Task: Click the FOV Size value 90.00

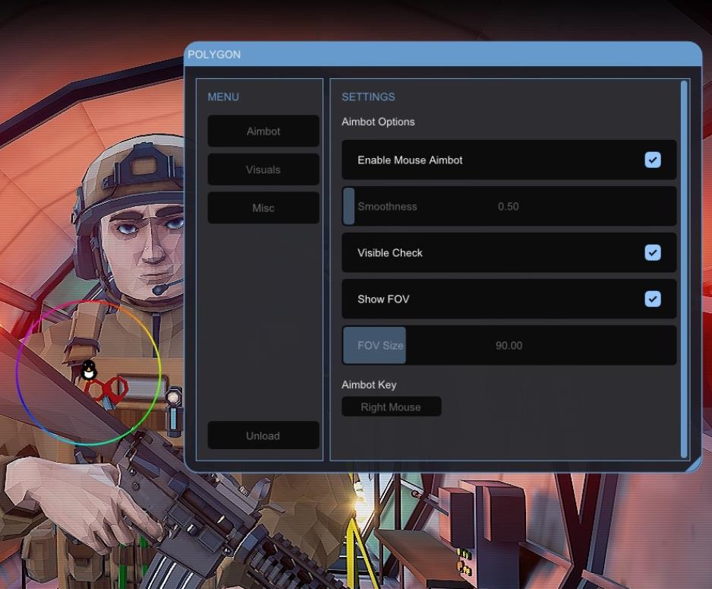Action: pyautogui.click(x=509, y=346)
